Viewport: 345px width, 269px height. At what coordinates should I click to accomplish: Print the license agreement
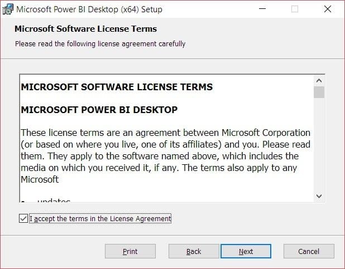(130, 251)
